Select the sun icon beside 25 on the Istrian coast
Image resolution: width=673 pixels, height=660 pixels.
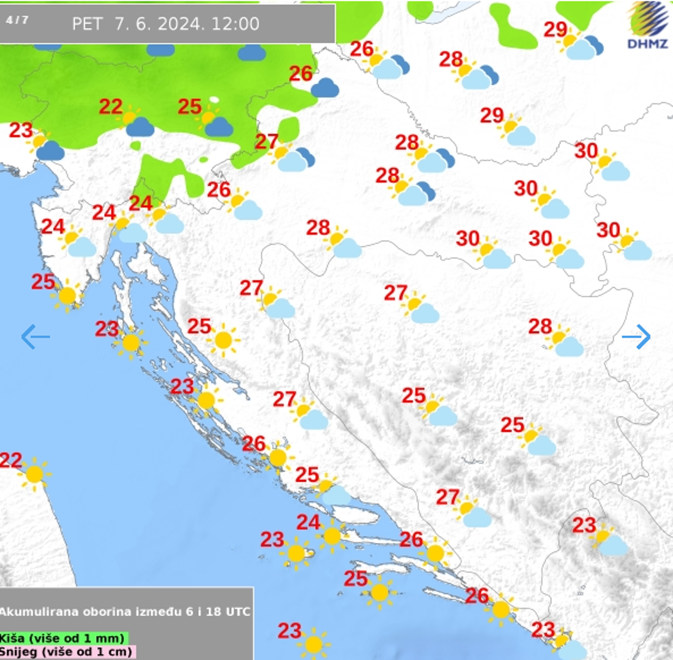[x=67, y=296]
